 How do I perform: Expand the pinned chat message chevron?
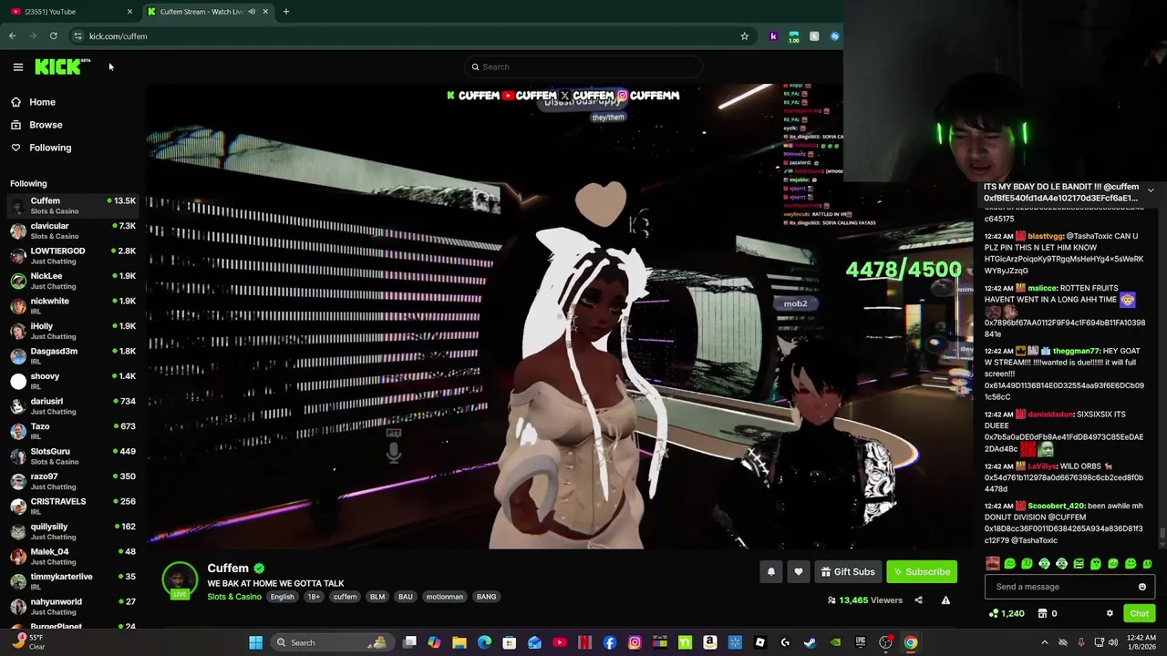[1151, 190]
